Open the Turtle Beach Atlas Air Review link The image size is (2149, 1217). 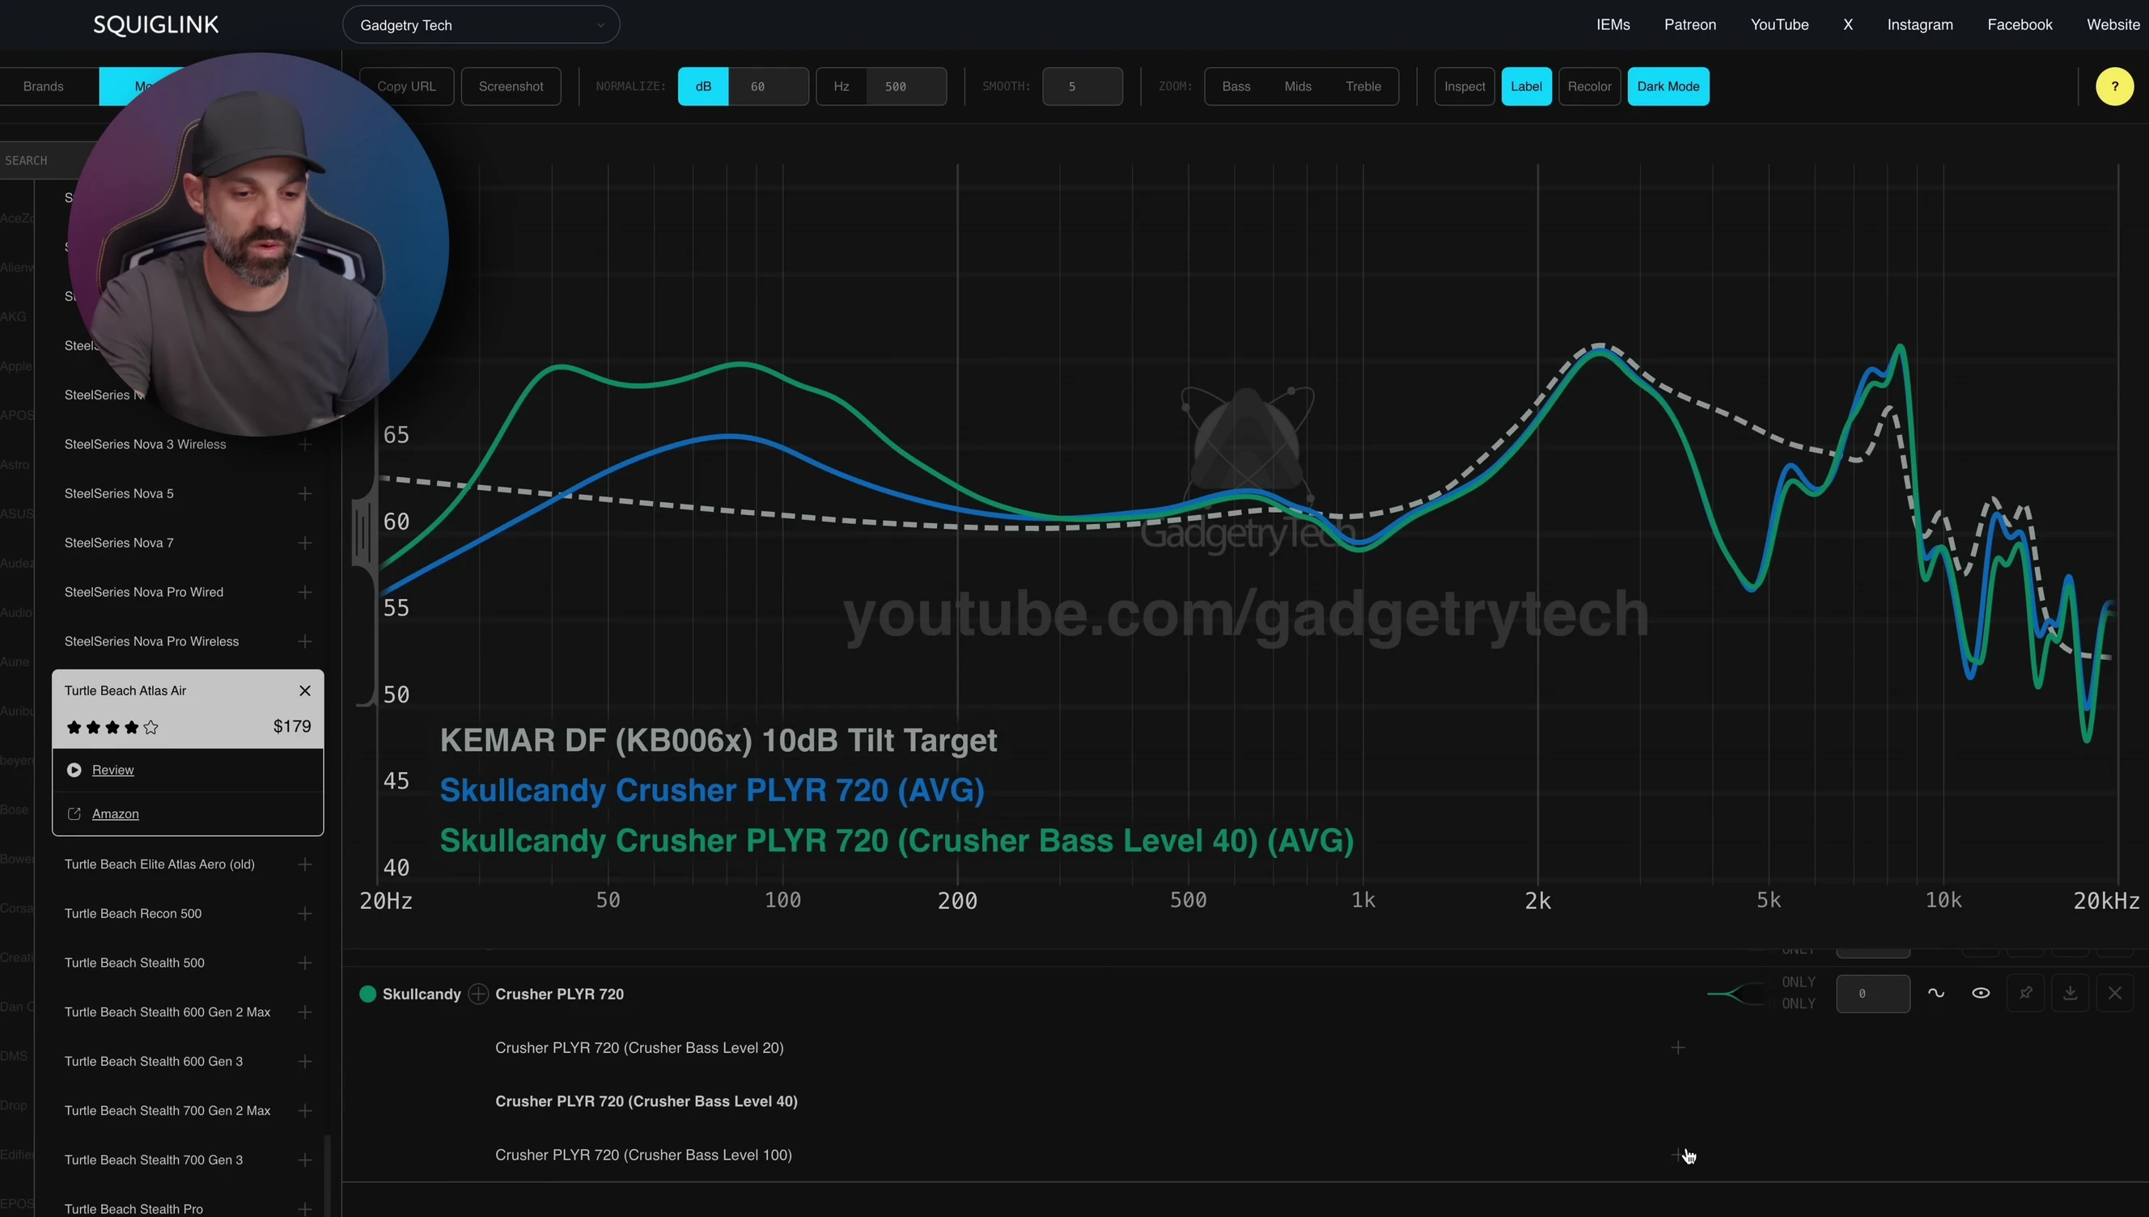(113, 770)
